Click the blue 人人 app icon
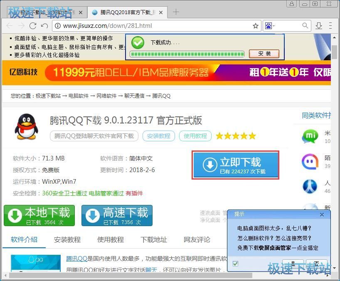 pyautogui.click(x=310, y=187)
